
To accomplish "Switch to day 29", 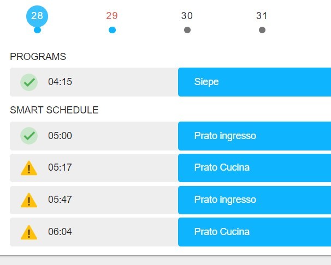I will click(112, 16).
